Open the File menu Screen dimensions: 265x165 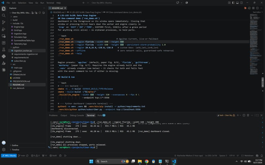[8, 3]
